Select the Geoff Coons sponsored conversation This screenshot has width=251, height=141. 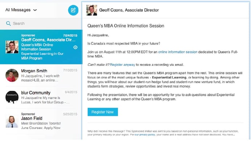41,47
